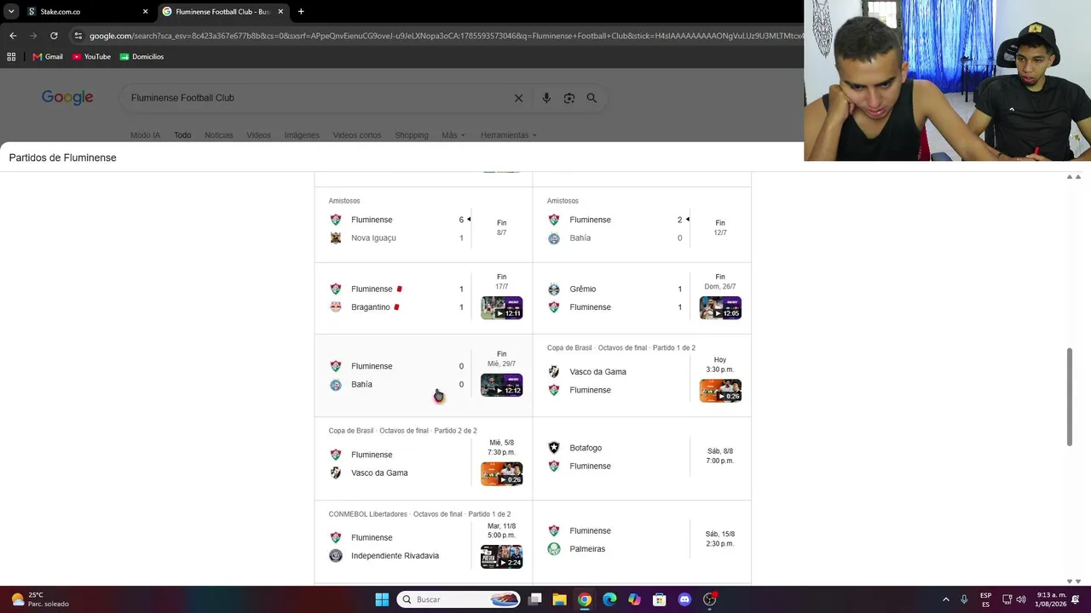Submit search with the magnifier icon

click(592, 98)
